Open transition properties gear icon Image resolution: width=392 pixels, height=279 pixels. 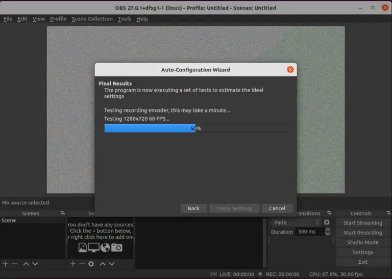[327, 222]
